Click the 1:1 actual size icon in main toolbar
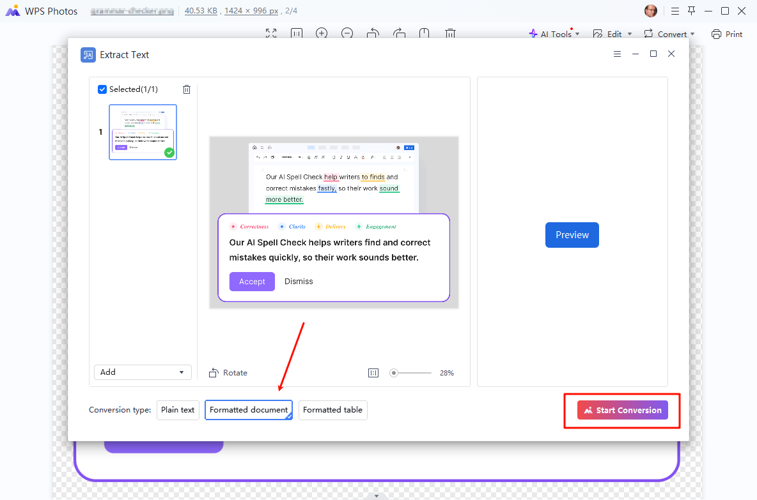Viewport: 757px width, 500px height. [297, 33]
